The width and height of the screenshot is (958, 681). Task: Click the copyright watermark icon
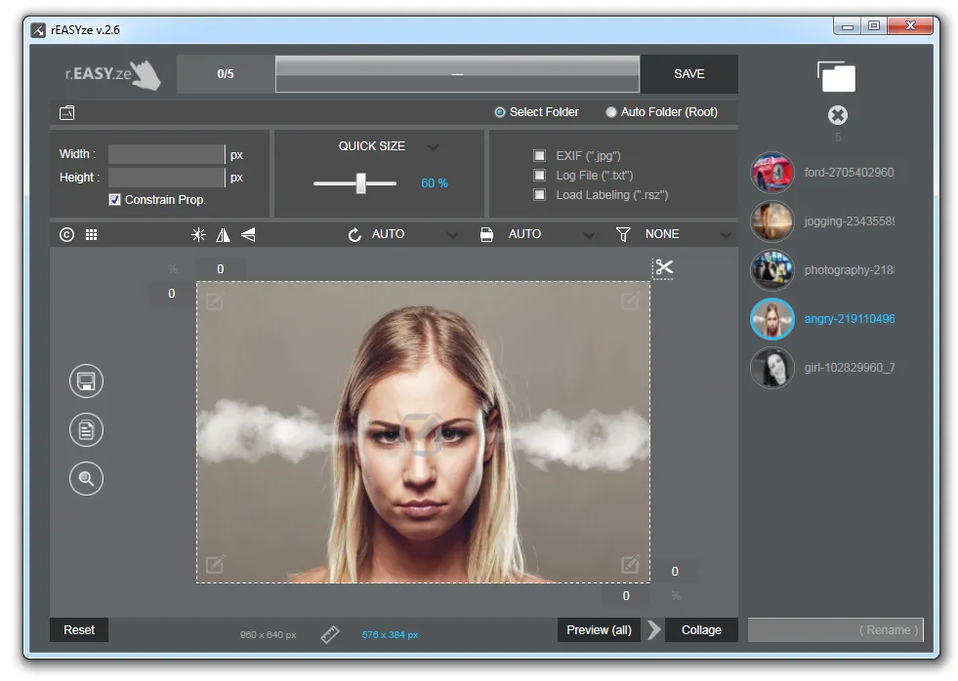(x=66, y=234)
